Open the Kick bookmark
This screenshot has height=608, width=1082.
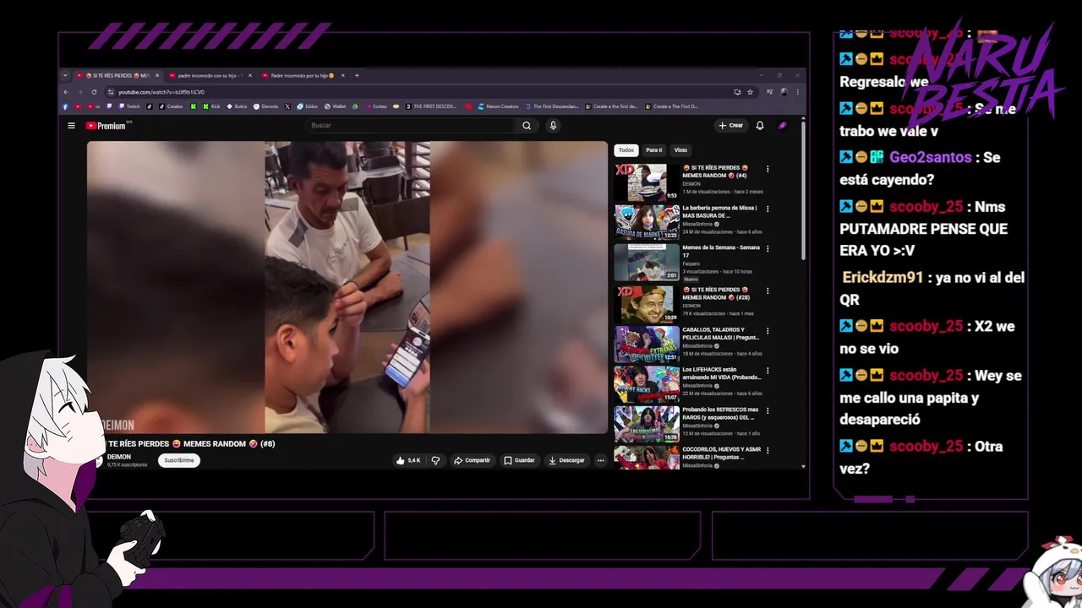point(211,106)
